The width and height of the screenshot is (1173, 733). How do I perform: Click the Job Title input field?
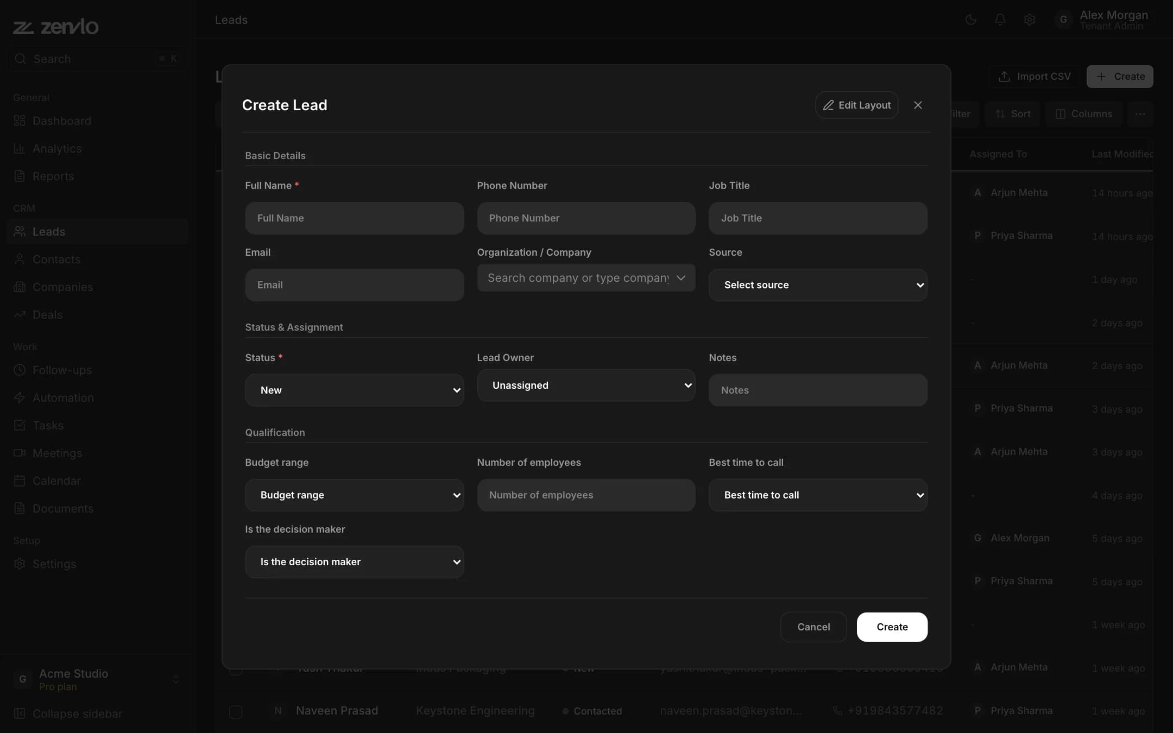pyautogui.click(x=818, y=218)
